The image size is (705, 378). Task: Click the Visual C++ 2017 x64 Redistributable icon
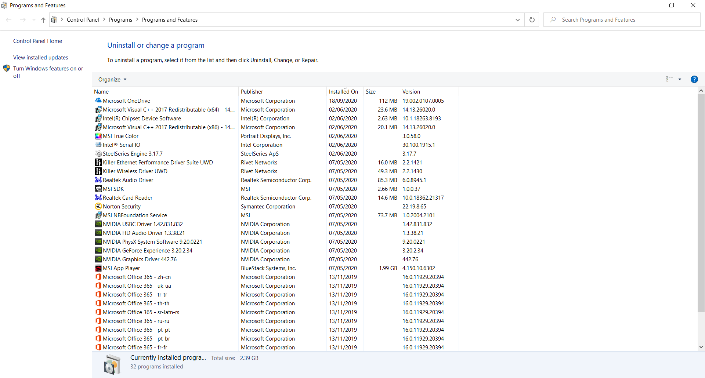pos(98,109)
